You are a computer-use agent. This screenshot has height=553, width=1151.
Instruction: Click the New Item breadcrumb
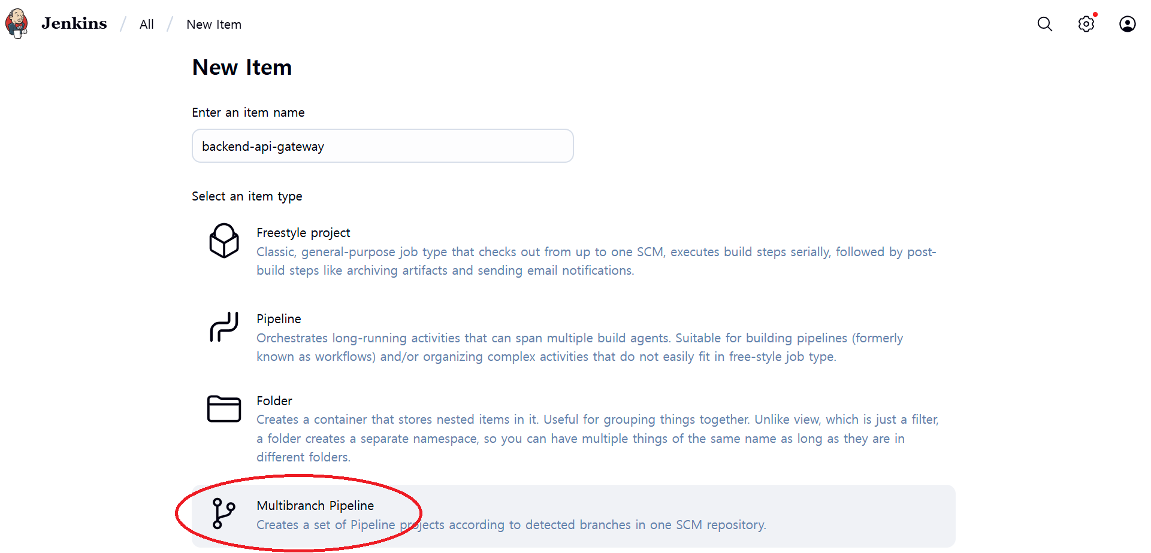[x=214, y=25]
